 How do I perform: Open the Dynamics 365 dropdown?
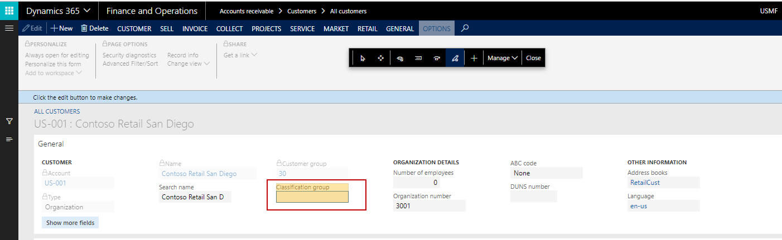click(59, 11)
